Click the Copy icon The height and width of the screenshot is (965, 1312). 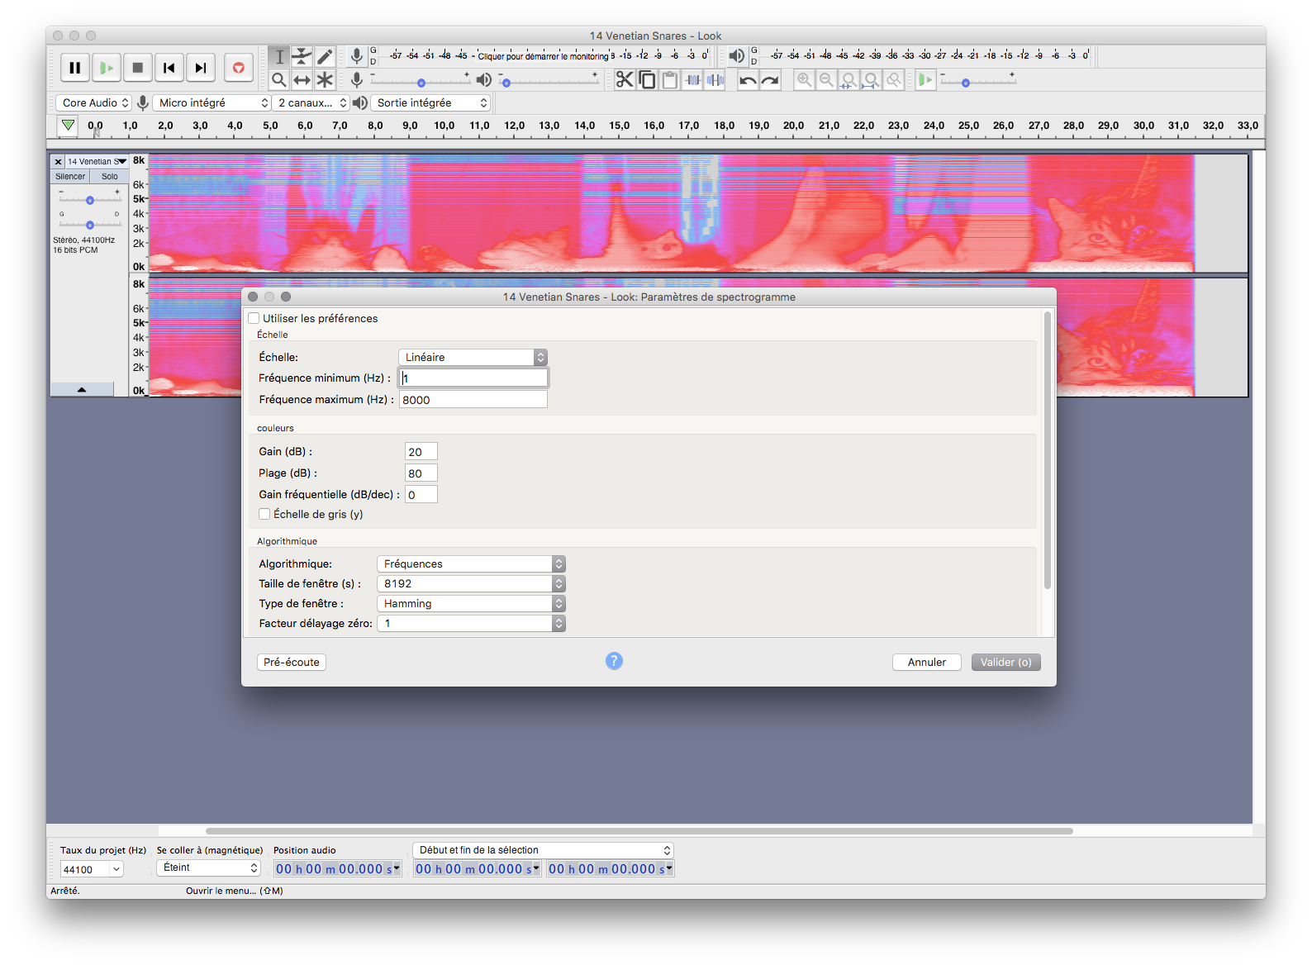[x=648, y=79]
